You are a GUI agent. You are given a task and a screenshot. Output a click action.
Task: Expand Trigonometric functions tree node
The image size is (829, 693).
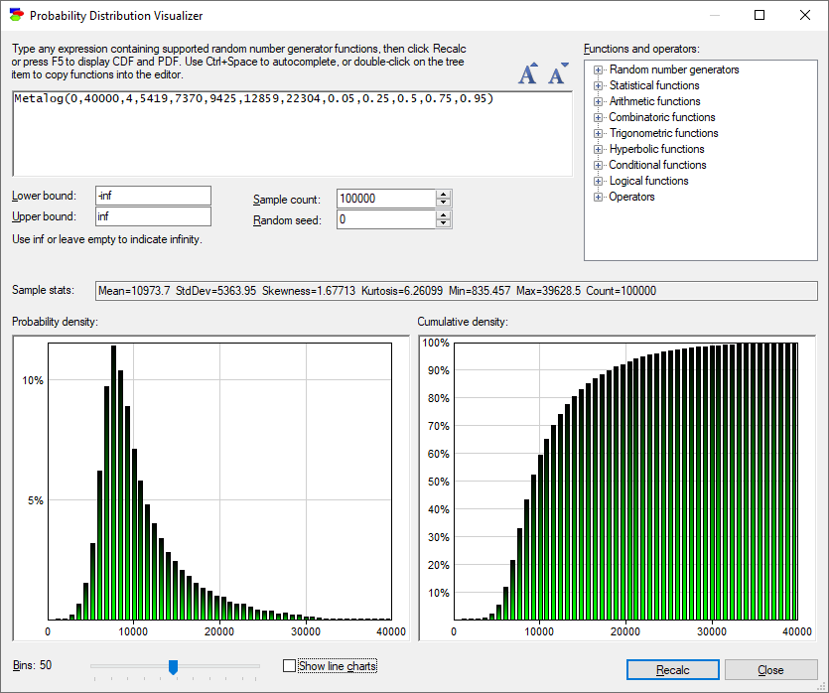point(598,133)
